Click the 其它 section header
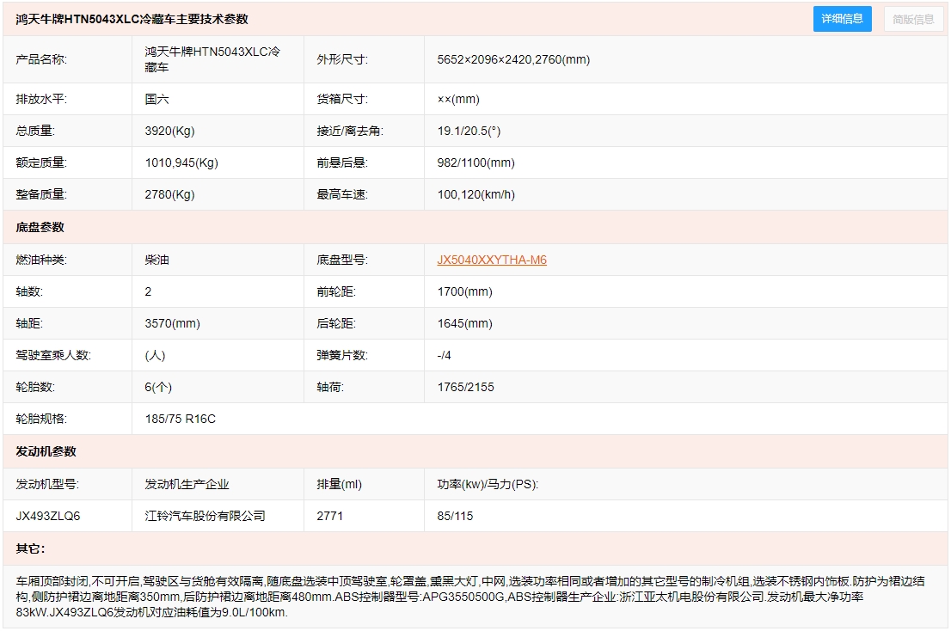The width and height of the screenshot is (951, 631). tap(30, 548)
